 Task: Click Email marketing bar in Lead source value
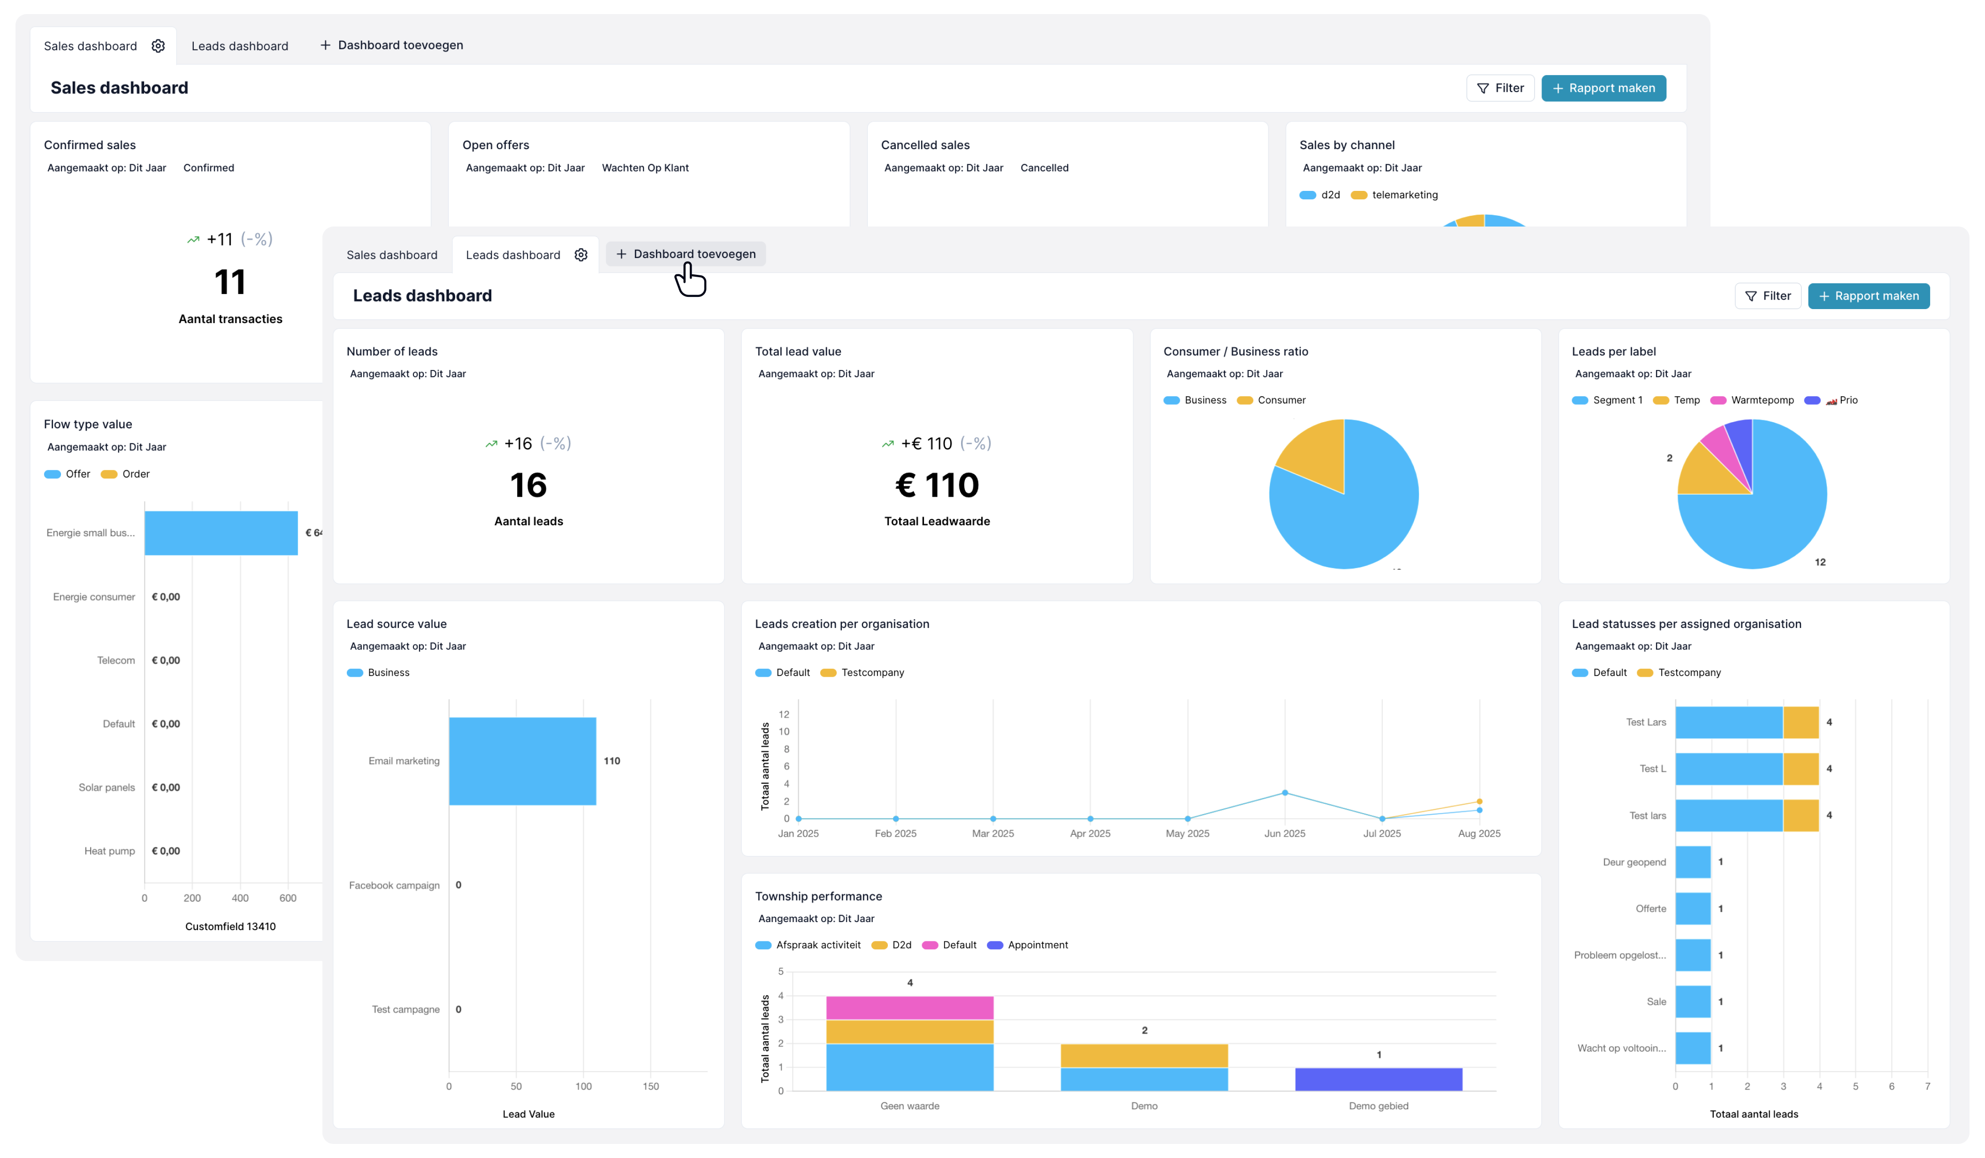(522, 760)
